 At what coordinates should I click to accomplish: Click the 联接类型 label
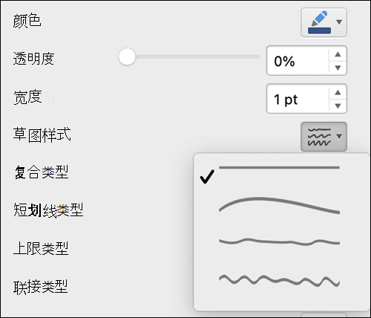click(41, 287)
